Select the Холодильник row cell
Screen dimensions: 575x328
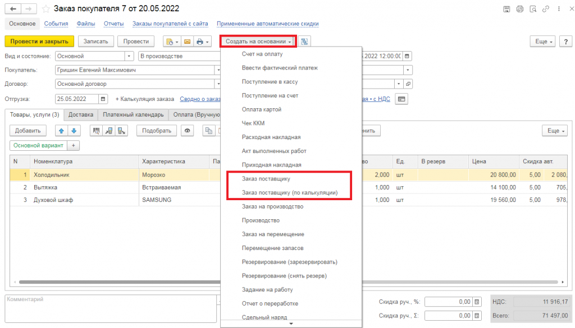[x=84, y=175]
